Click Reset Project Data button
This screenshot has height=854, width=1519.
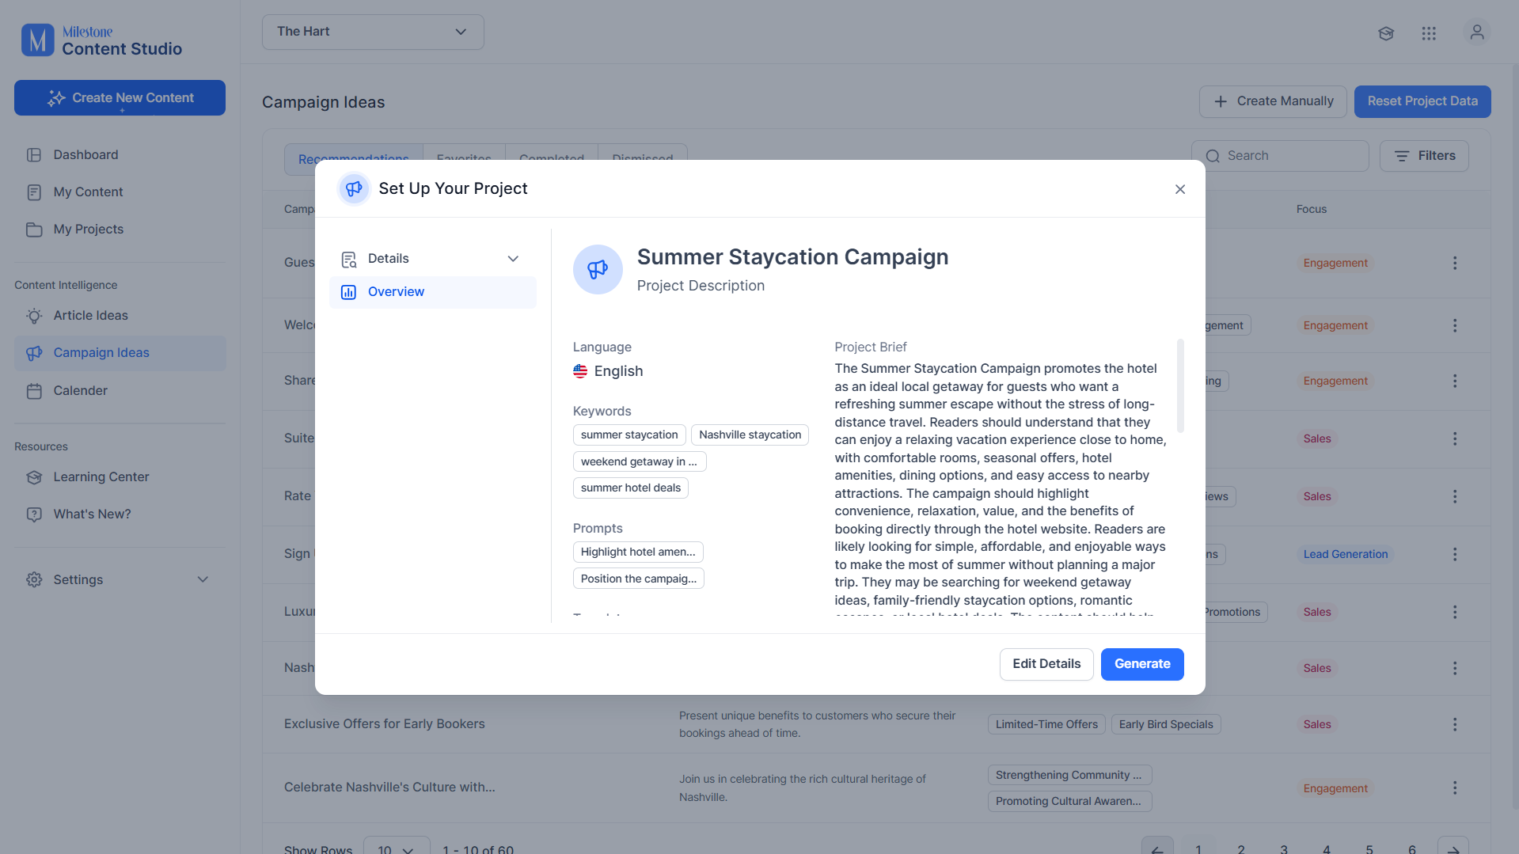point(1422,101)
